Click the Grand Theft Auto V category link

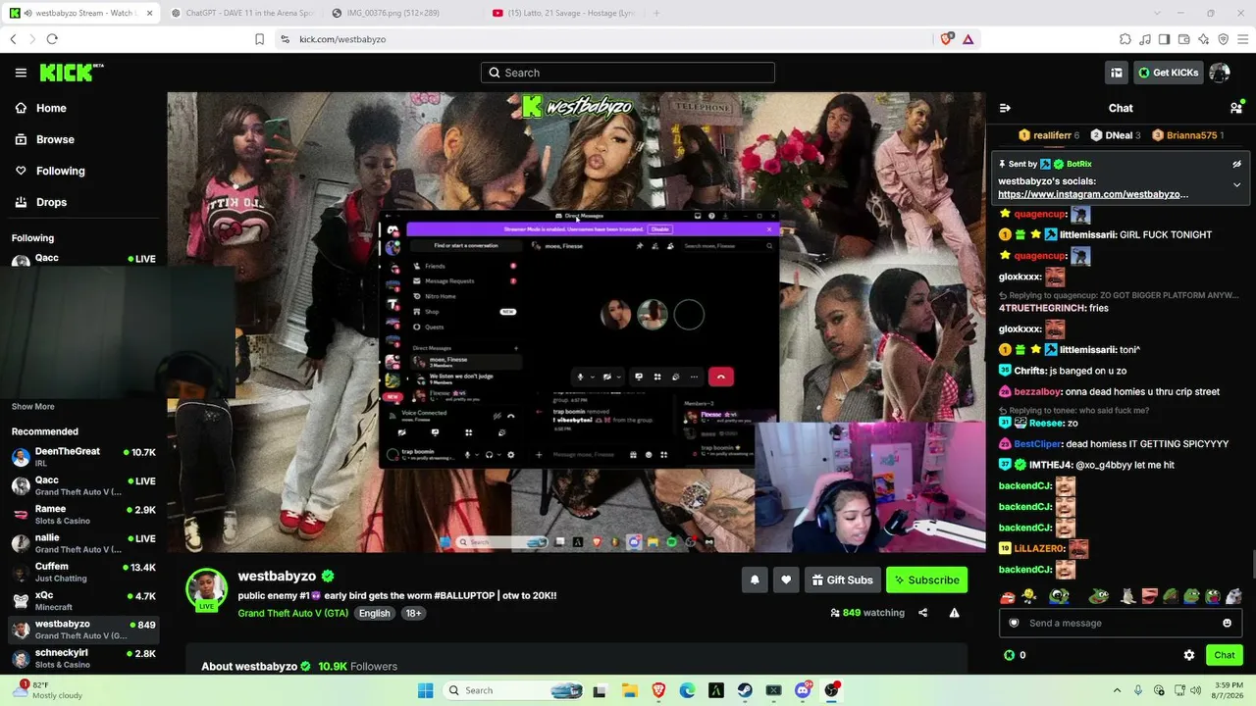[292, 613]
